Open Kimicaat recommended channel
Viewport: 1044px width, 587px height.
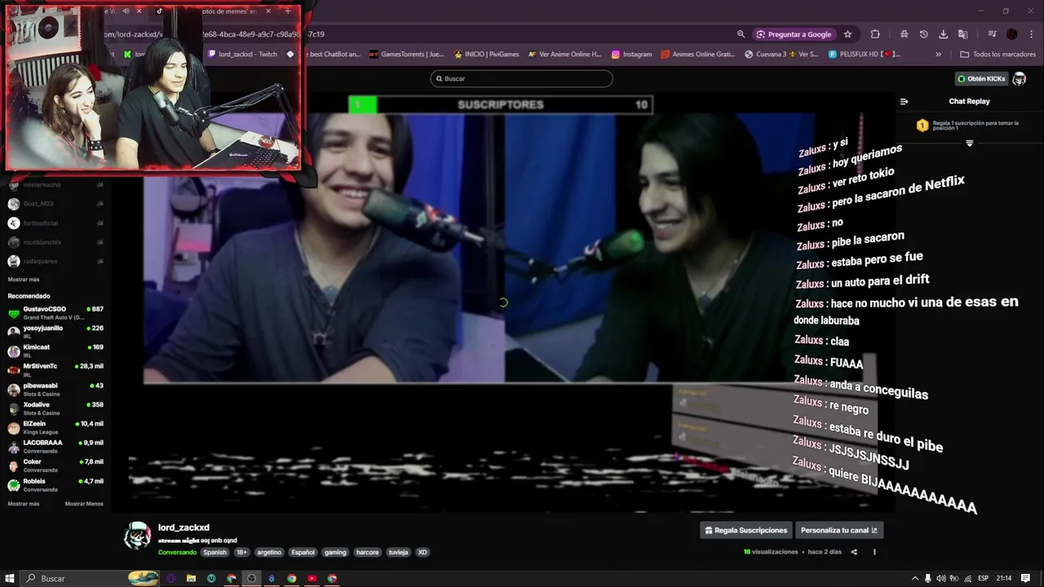click(x=55, y=351)
